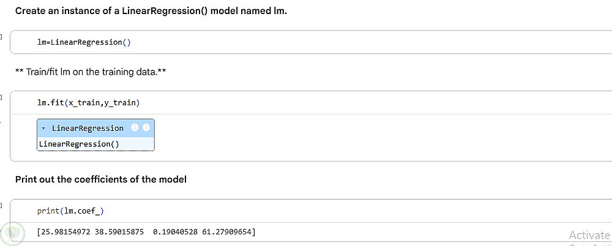Click the LinearRegression widget header label
This screenshot has height=246, width=612.
[x=88, y=128]
